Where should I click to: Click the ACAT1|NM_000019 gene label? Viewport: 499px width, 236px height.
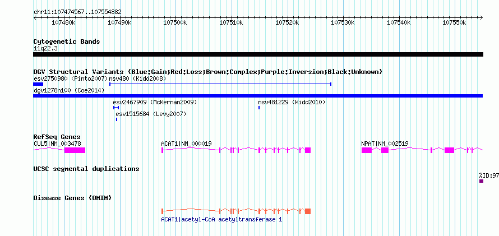click(x=187, y=144)
